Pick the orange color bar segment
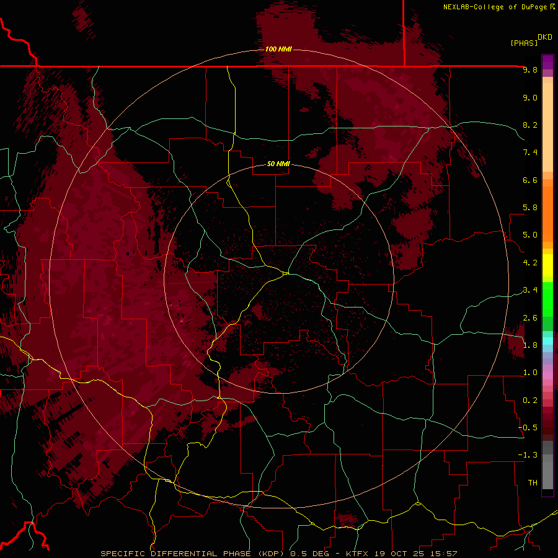 click(547, 215)
